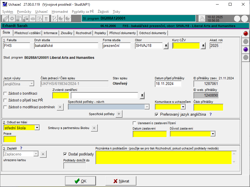The image size is (250, 187).
Task: Expand the Důvod zastavení dropdown
Action: coord(213,134)
